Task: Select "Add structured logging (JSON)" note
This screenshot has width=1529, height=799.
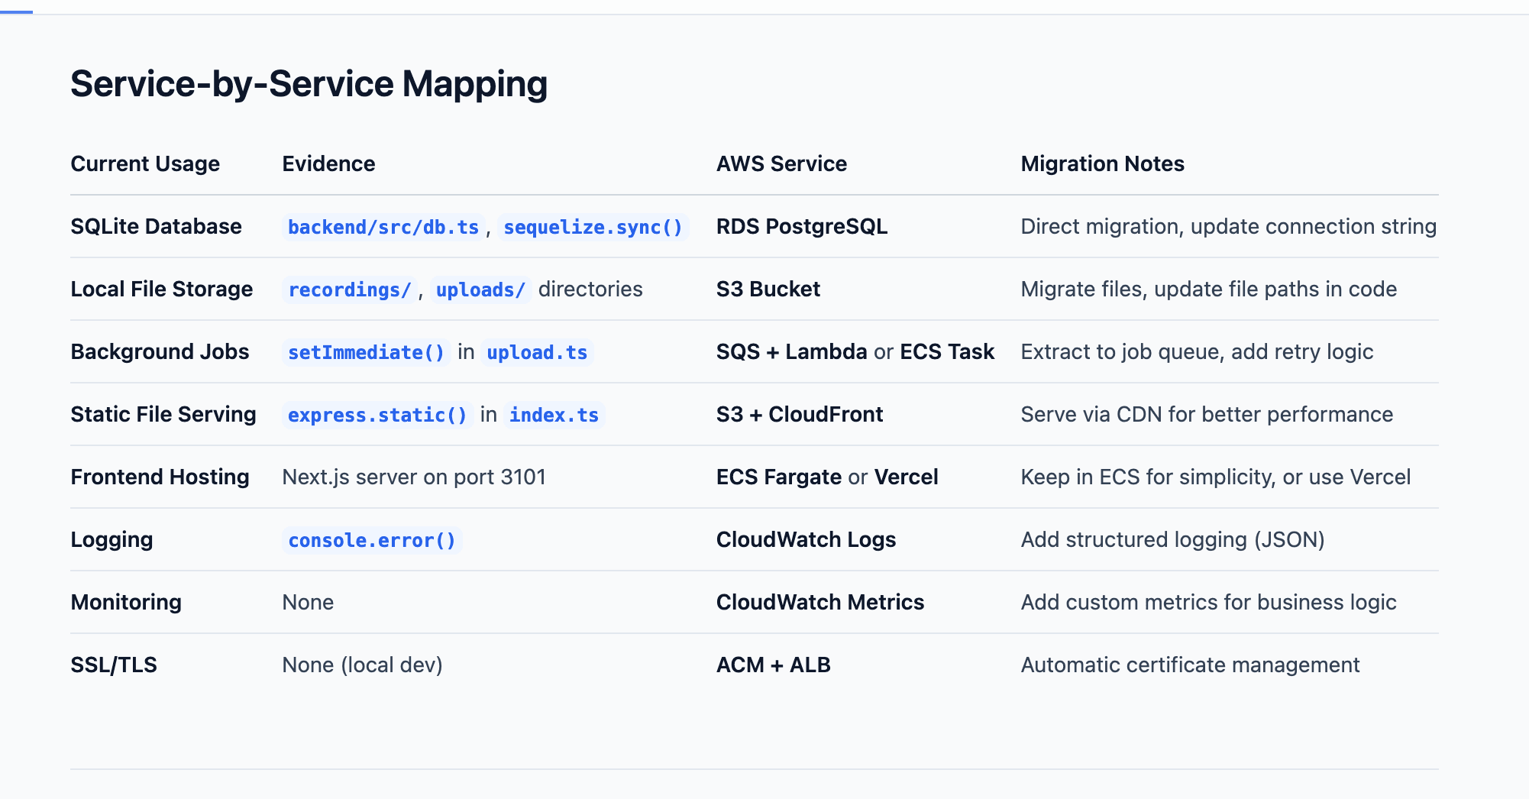Action: (1173, 539)
